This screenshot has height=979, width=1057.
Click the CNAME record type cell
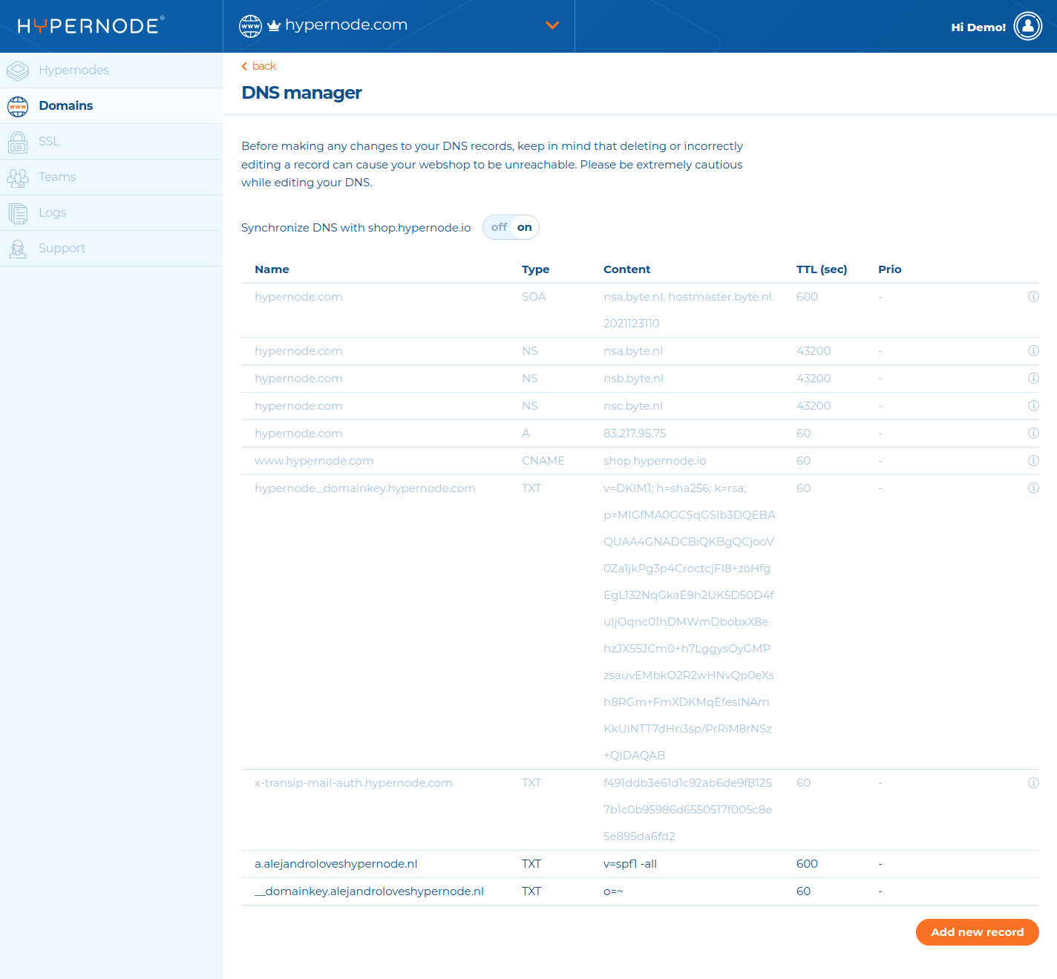tap(543, 461)
